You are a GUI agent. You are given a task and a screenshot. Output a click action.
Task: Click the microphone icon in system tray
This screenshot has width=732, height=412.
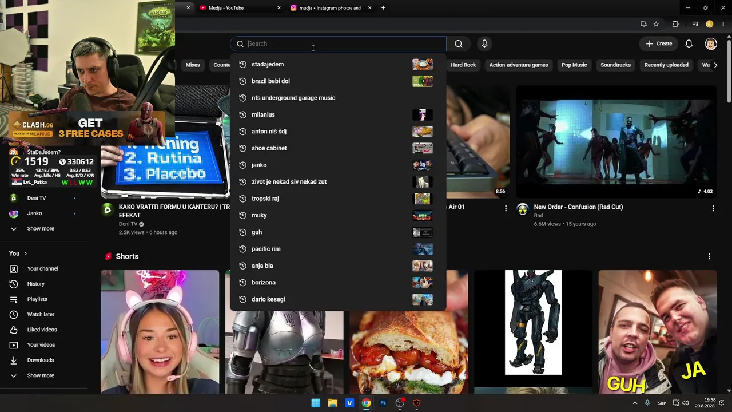[x=647, y=403]
